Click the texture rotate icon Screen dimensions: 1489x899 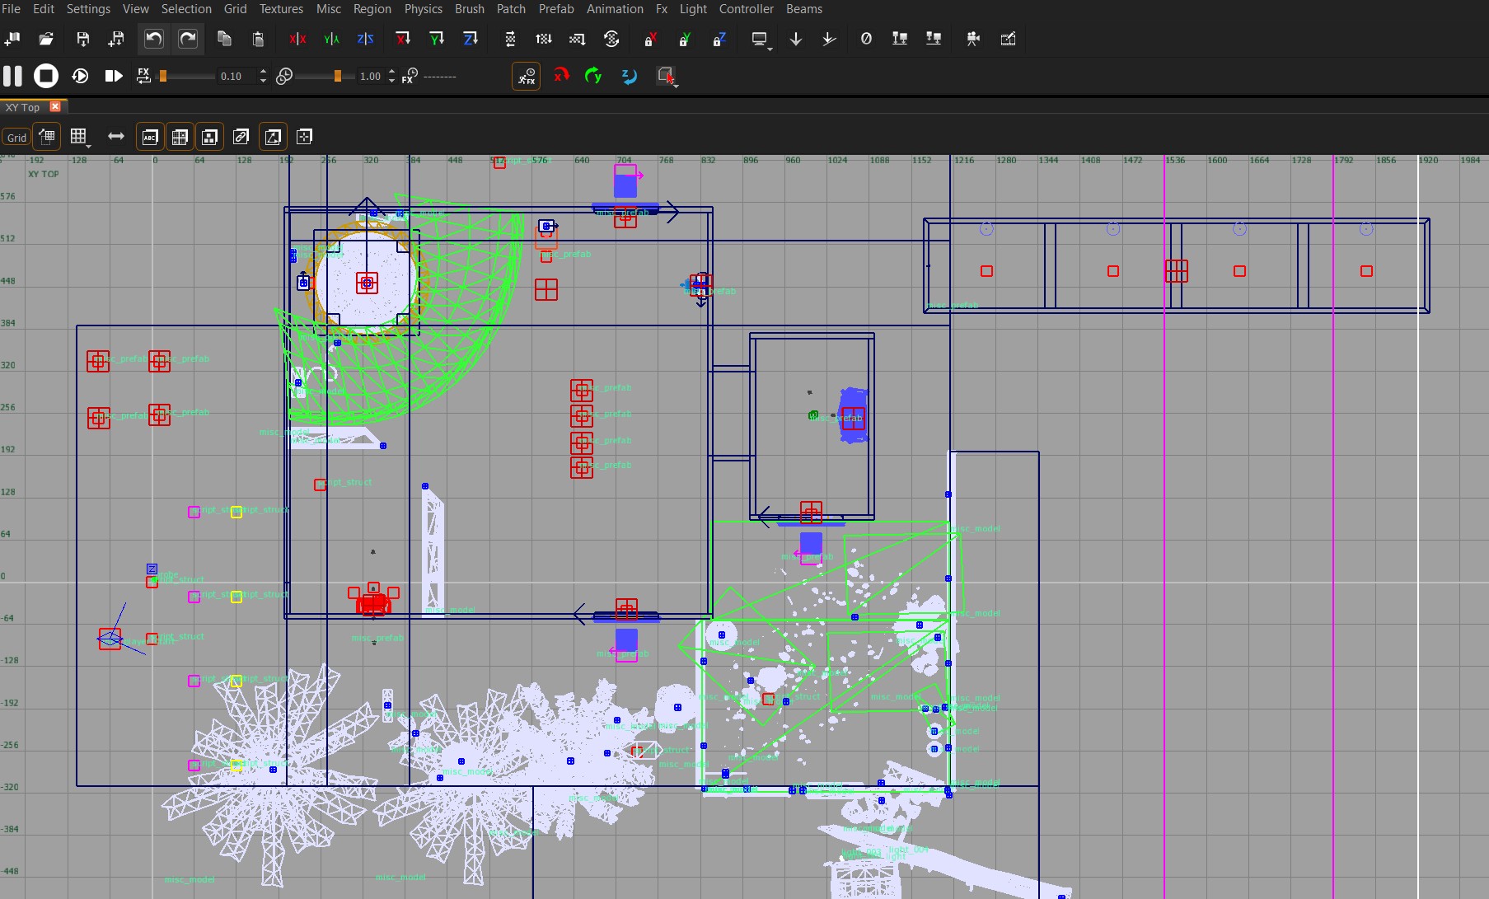point(611,39)
